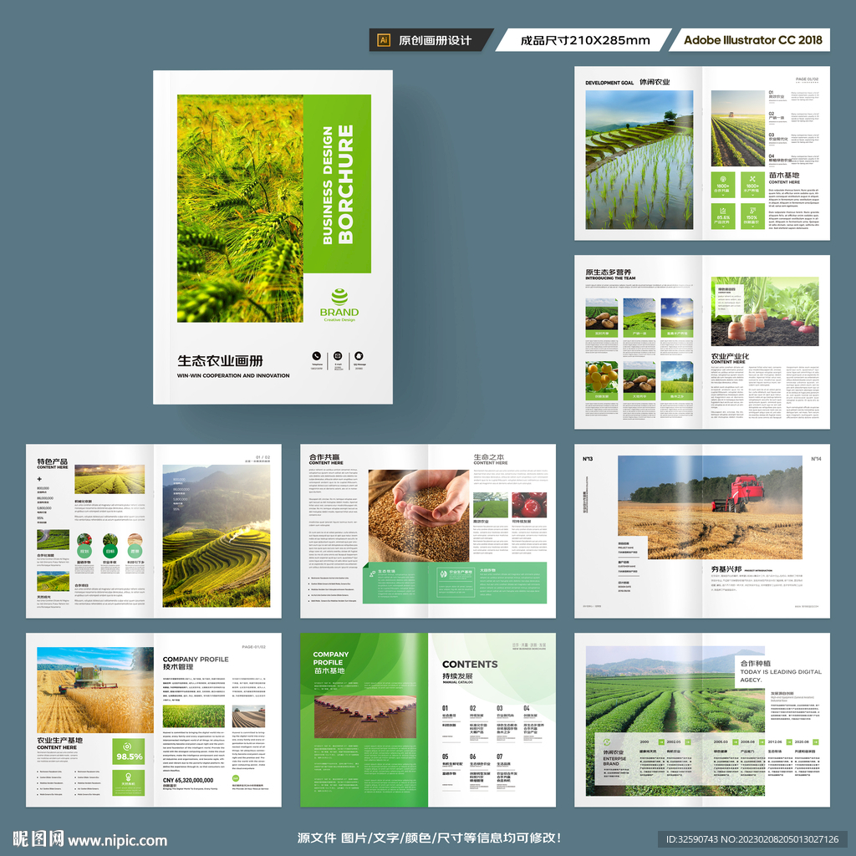Click the wheat harvester photo above 农业生产基地
This screenshot has height=856, width=856.
pyautogui.click(x=95, y=690)
